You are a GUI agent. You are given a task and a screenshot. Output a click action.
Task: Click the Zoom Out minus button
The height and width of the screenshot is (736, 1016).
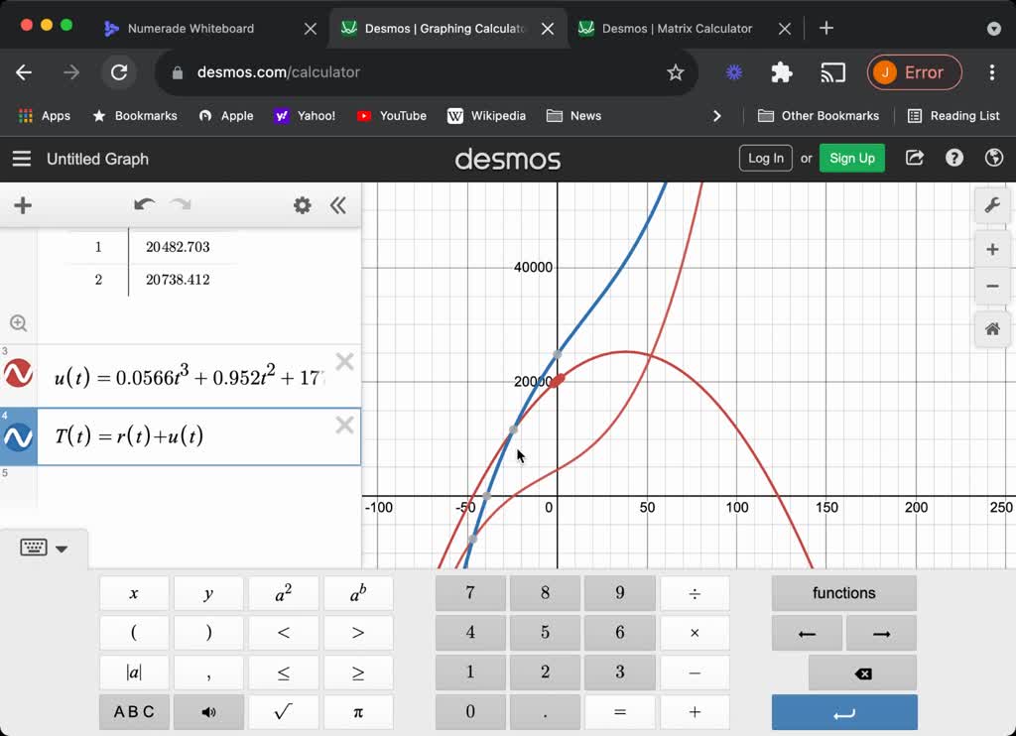point(991,287)
